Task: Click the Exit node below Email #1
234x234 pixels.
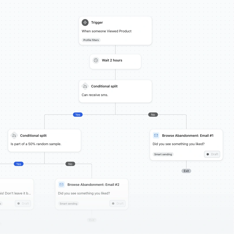Action: pos(186,171)
